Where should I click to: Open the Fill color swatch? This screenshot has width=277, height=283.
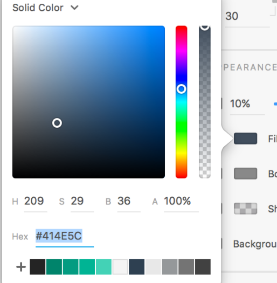(245, 139)
